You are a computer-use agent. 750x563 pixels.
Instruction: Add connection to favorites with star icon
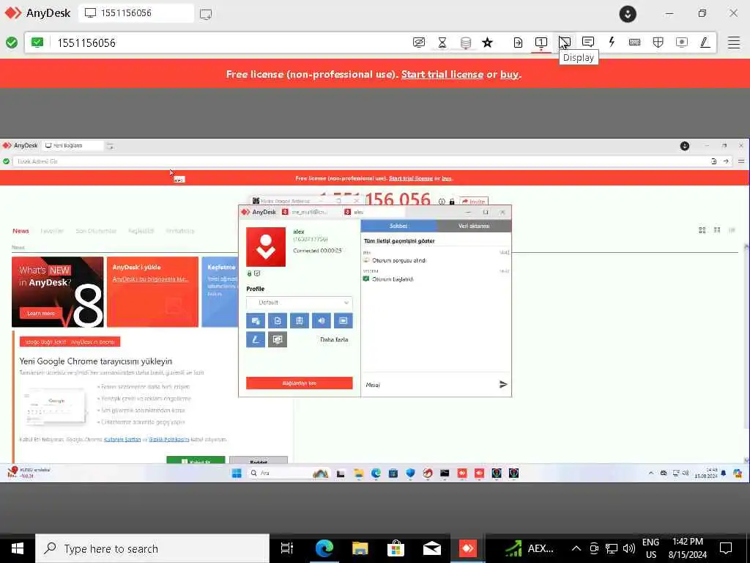tap(487, 43)
